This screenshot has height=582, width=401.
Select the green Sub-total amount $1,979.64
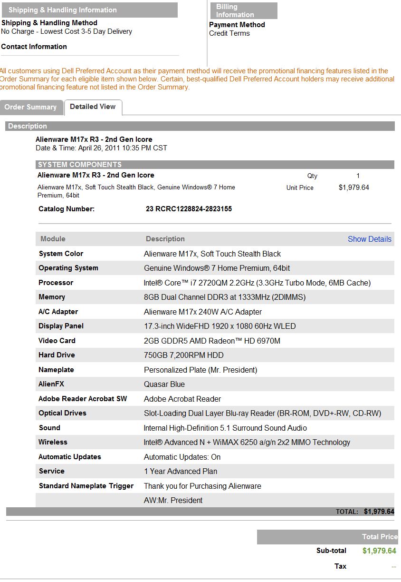(379, 551)
